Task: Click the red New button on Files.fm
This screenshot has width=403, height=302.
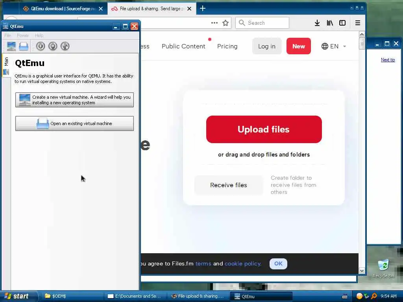Action: (299, 46)
